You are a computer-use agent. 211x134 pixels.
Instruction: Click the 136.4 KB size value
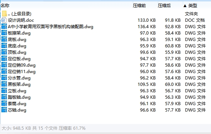coord(146,27)
